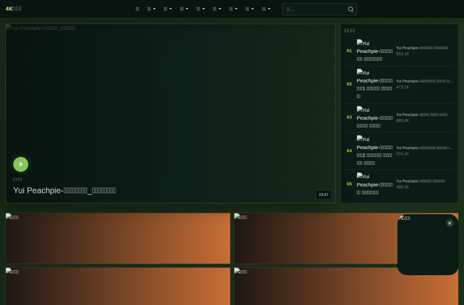Open the lower-left orange banner
Image resolution: width=464 pixels, height=305 pixels.
[x=118, y=286]
